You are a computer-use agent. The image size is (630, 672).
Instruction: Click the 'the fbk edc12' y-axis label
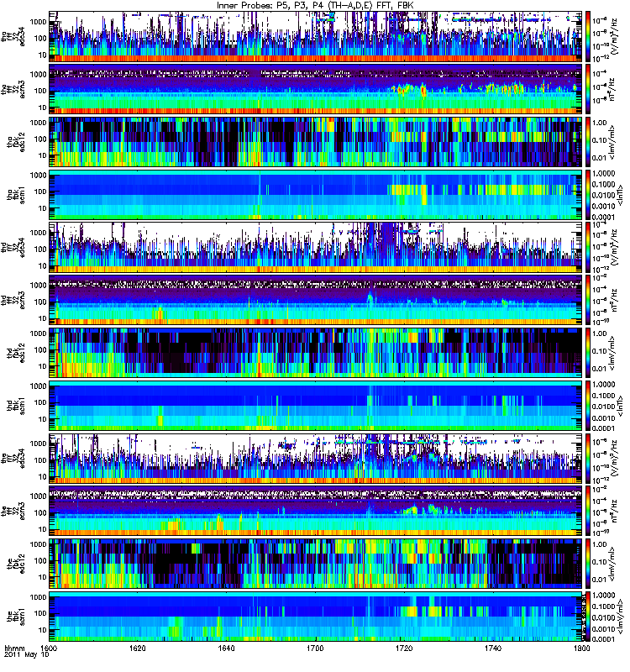pos(16,563)
